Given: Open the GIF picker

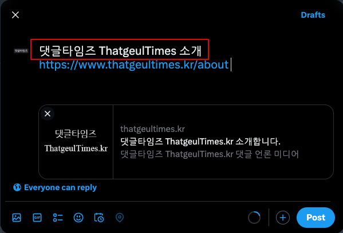Looking at the screenshot, I should click(x=37, y=218).
